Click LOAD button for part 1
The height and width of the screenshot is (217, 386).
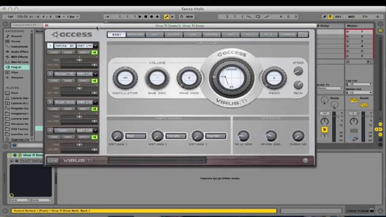click(x=54, y=52)
